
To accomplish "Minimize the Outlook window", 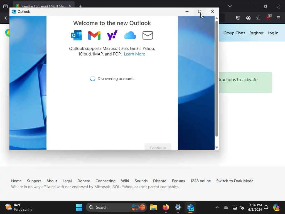I will coord(187,11).
